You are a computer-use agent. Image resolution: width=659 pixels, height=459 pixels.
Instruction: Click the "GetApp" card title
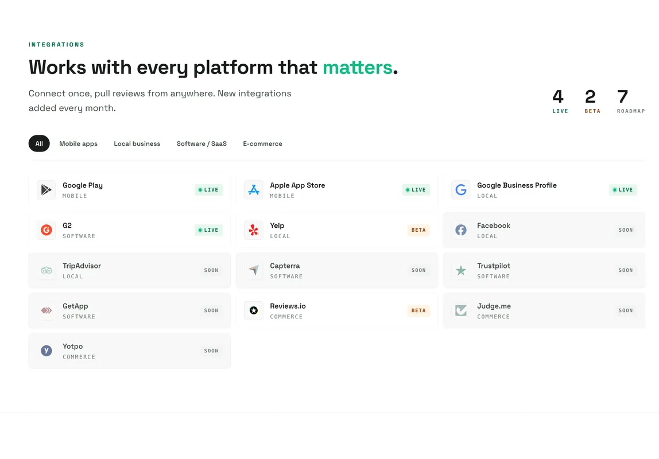point(75,306)
